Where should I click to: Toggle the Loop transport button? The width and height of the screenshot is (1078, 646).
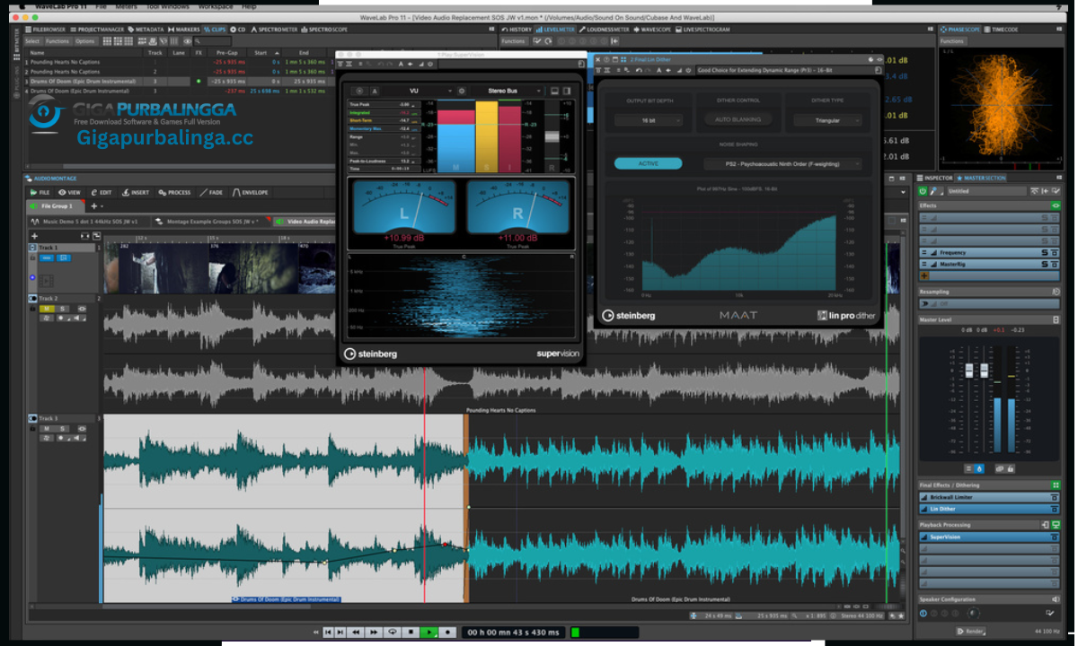(x=393, y=633)
